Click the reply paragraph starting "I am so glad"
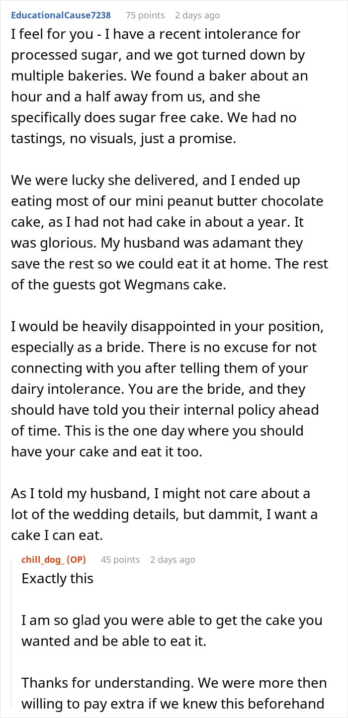This screenshot has width=348, height=718. coord(172,630)
